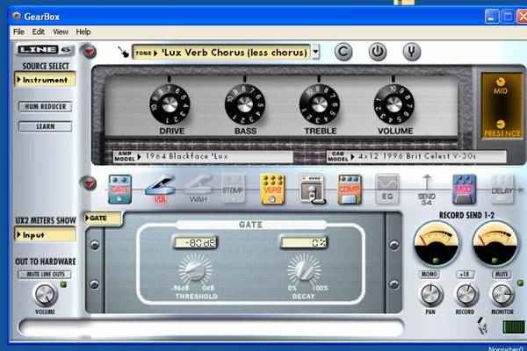
Task: Click the Out to Hardware Volume knob
Action: tap(46, 294)
